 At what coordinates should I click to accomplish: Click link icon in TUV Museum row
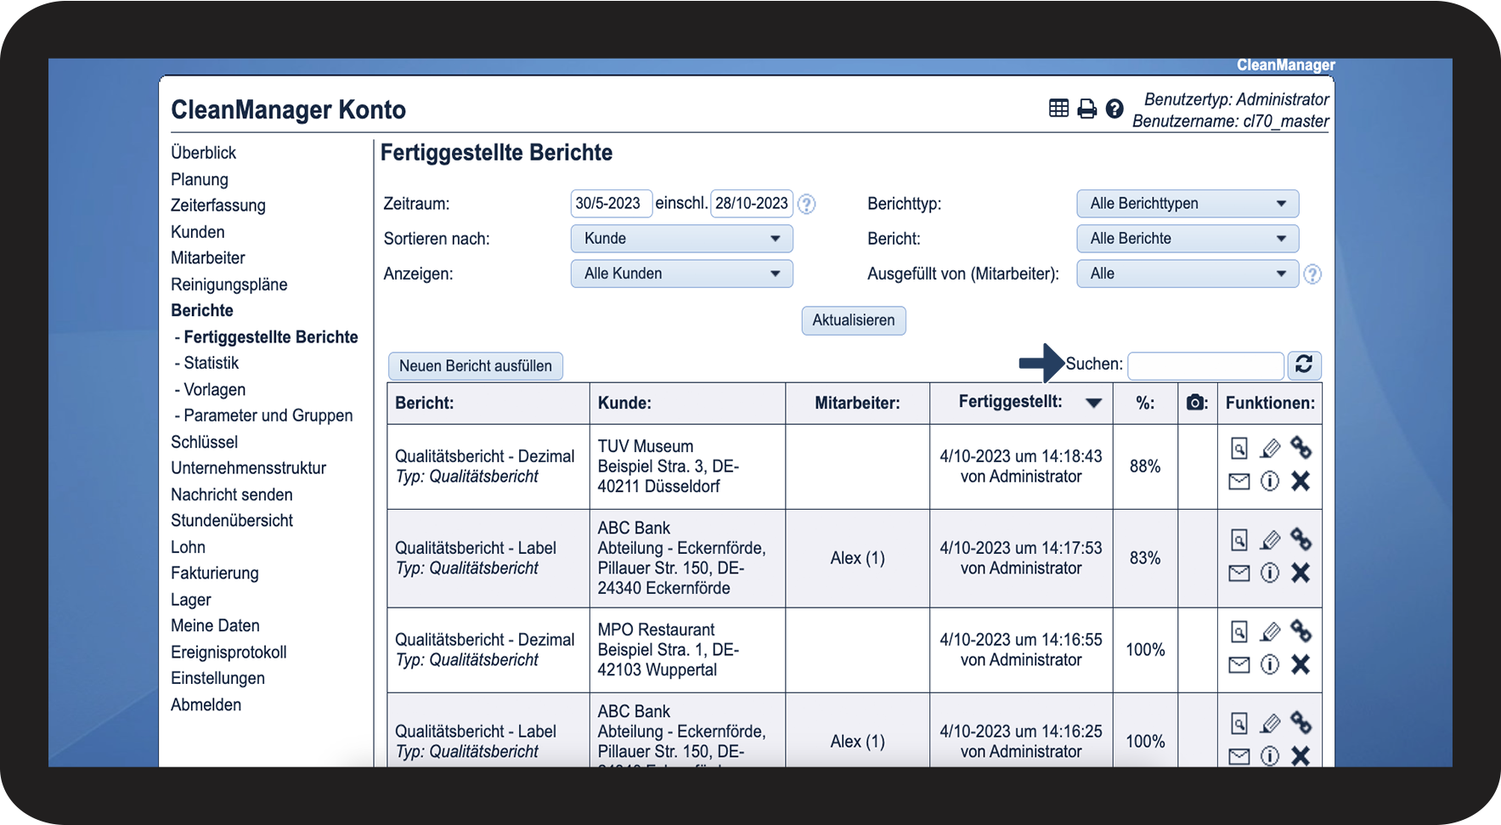[x=1301, y=447]
